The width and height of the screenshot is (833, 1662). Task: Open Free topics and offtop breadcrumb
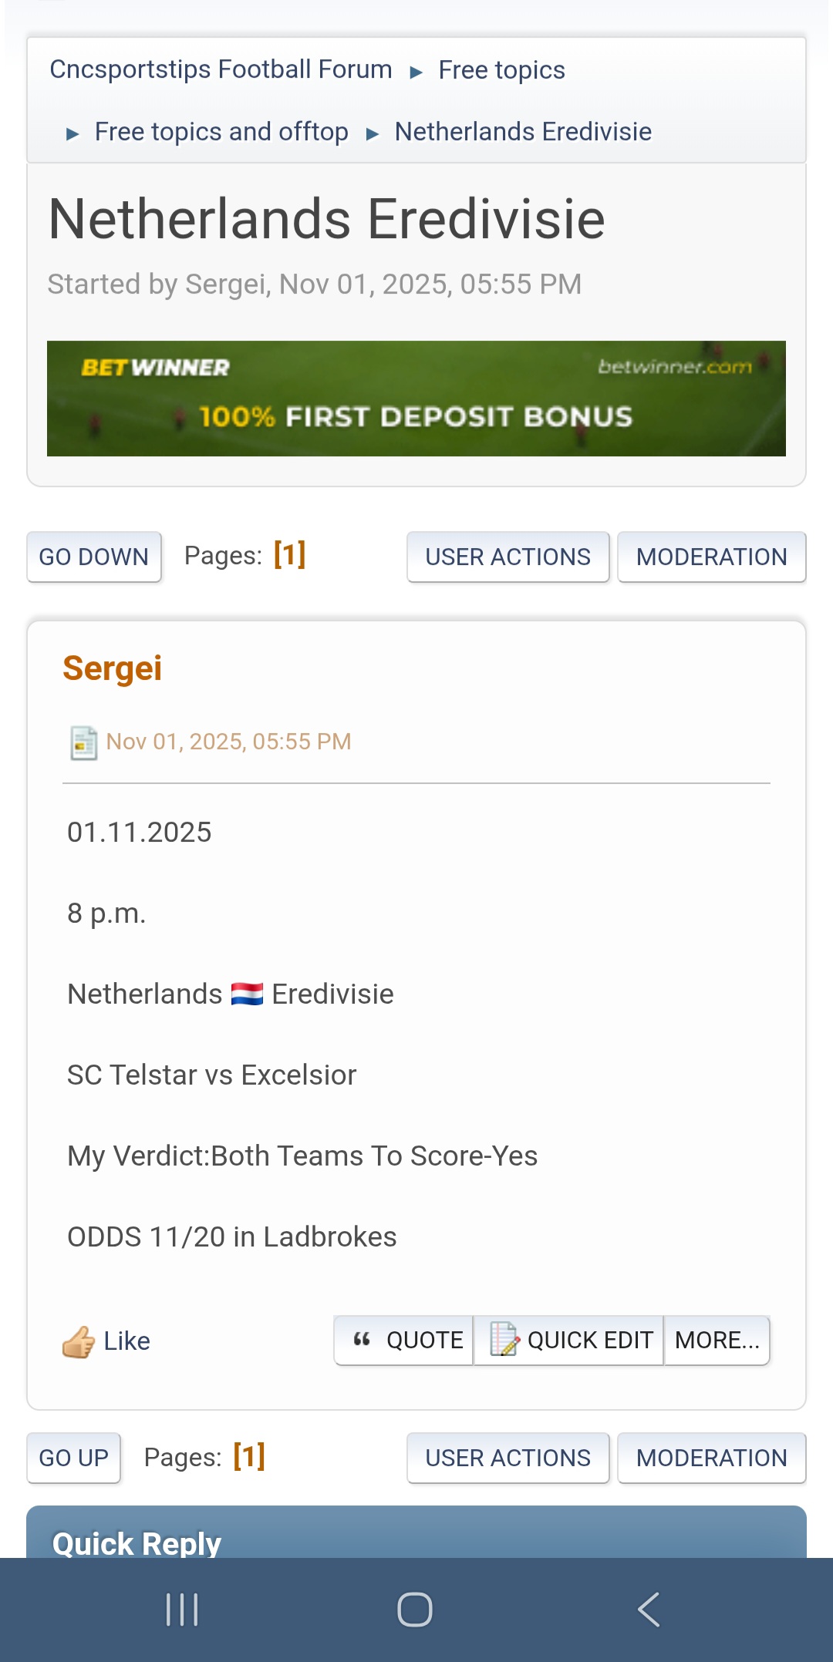click(x=221, y=132)
